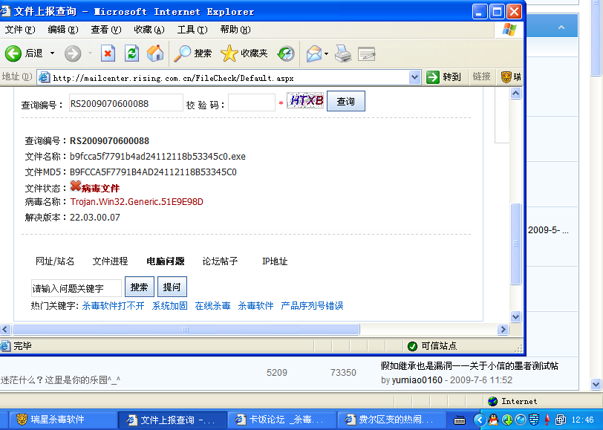This screenshot has height=430, width=603.
Task: Open the 杀毒软件打不开 keyword link
Action: (x=113, y=306)
